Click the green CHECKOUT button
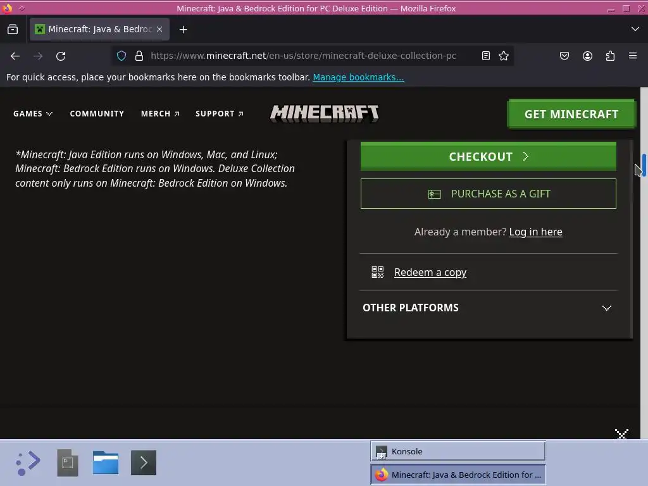This screenshot has width=648, height=486. click(488, 156)
